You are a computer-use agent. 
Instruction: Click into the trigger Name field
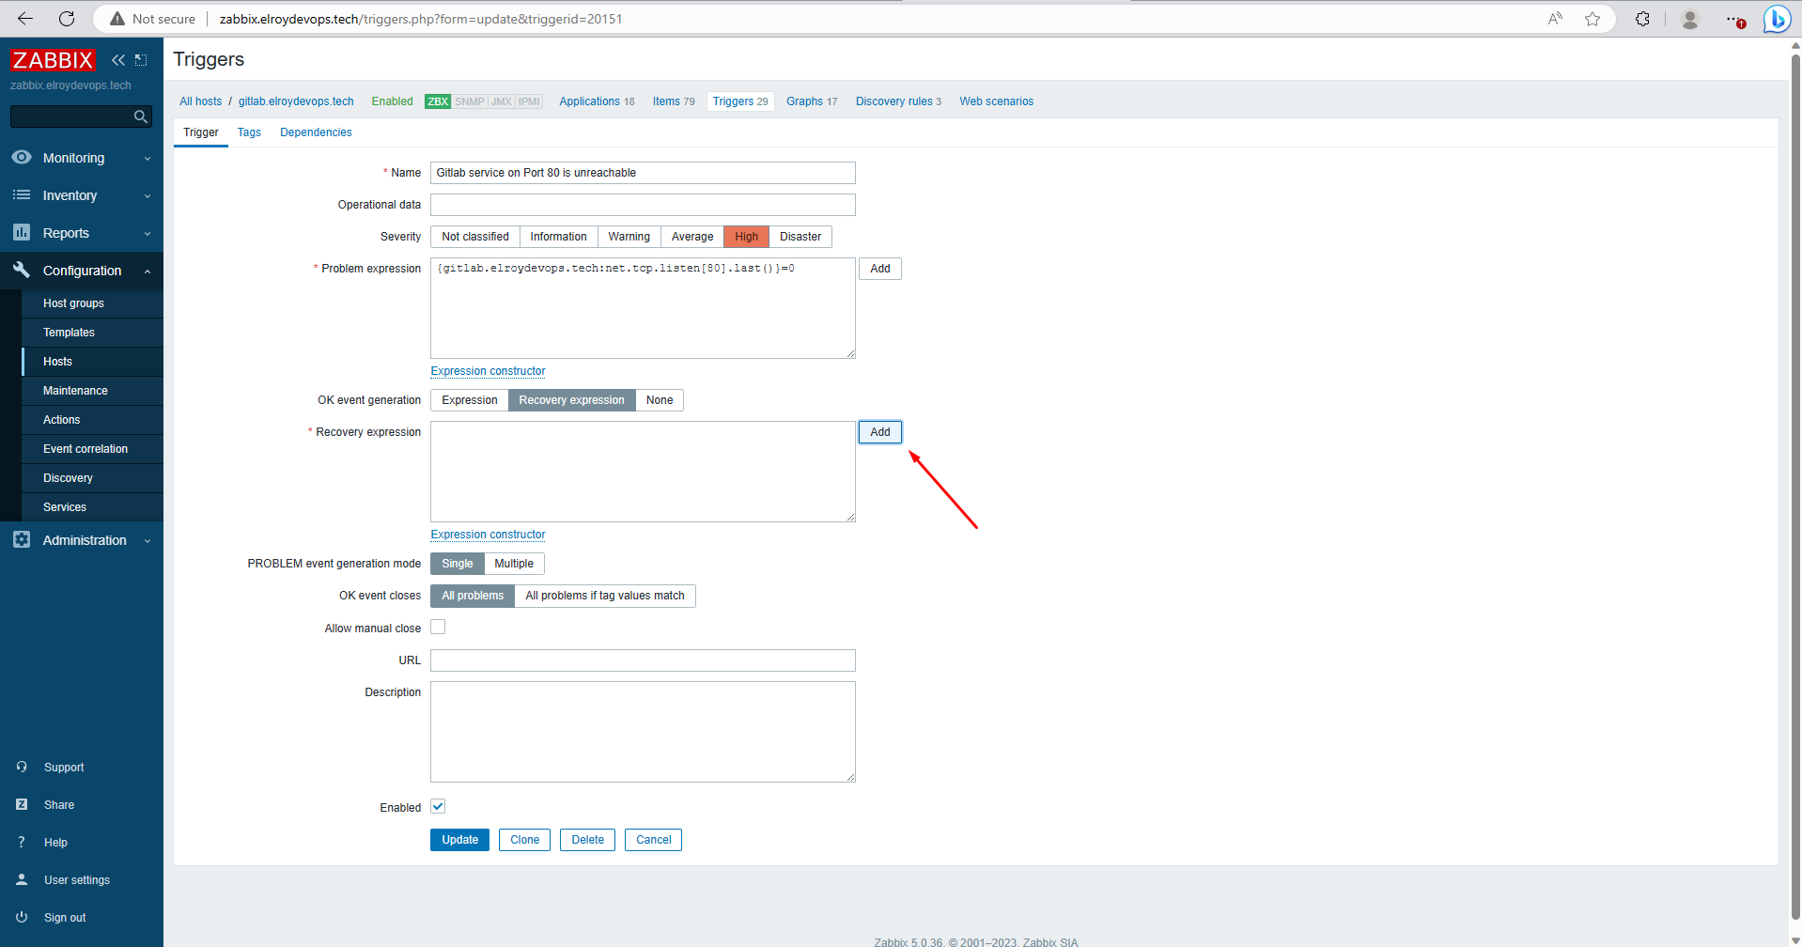(x=643, y=173)
